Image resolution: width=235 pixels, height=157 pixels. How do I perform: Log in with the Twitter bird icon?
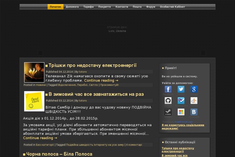click(x=181, y=89)
